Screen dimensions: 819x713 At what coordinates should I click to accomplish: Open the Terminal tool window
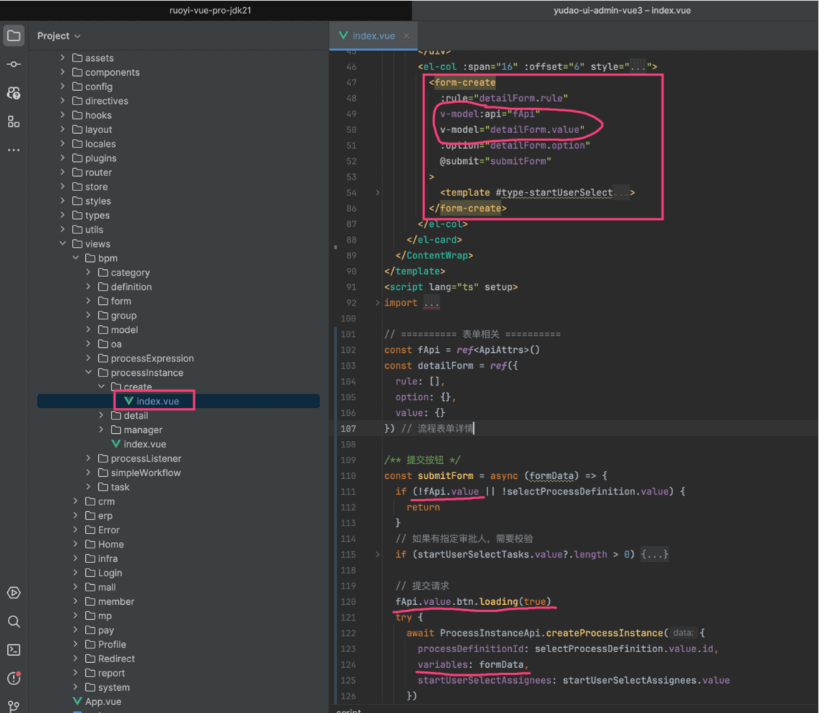14,650
